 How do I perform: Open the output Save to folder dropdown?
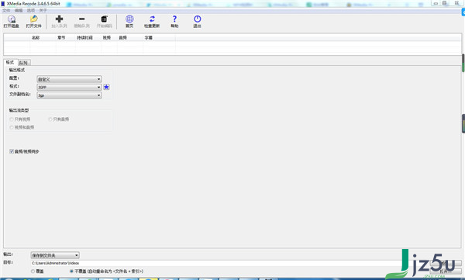55,255
